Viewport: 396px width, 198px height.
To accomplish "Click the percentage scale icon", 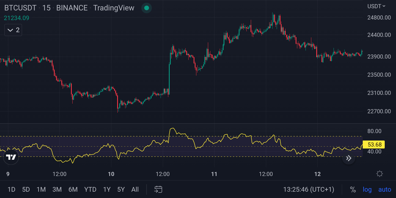I will (353, 189).
